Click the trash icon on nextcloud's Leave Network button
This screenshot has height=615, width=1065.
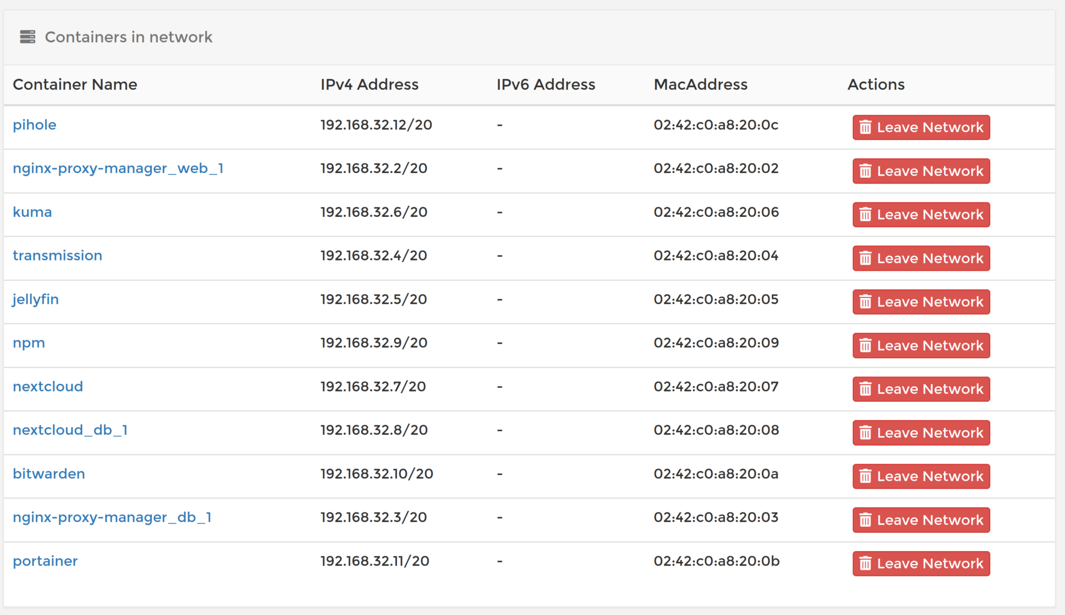[865, 389]
